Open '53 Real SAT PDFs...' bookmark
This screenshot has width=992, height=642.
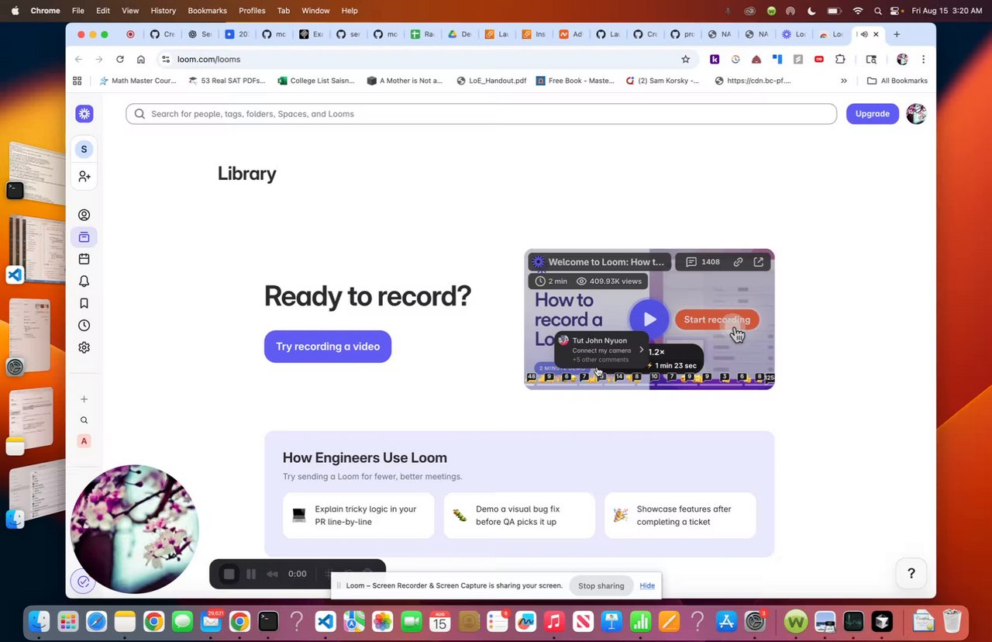point(226,81)
